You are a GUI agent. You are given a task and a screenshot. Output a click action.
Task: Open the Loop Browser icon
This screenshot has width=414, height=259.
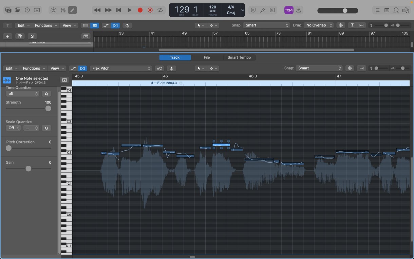click(396, 10)
